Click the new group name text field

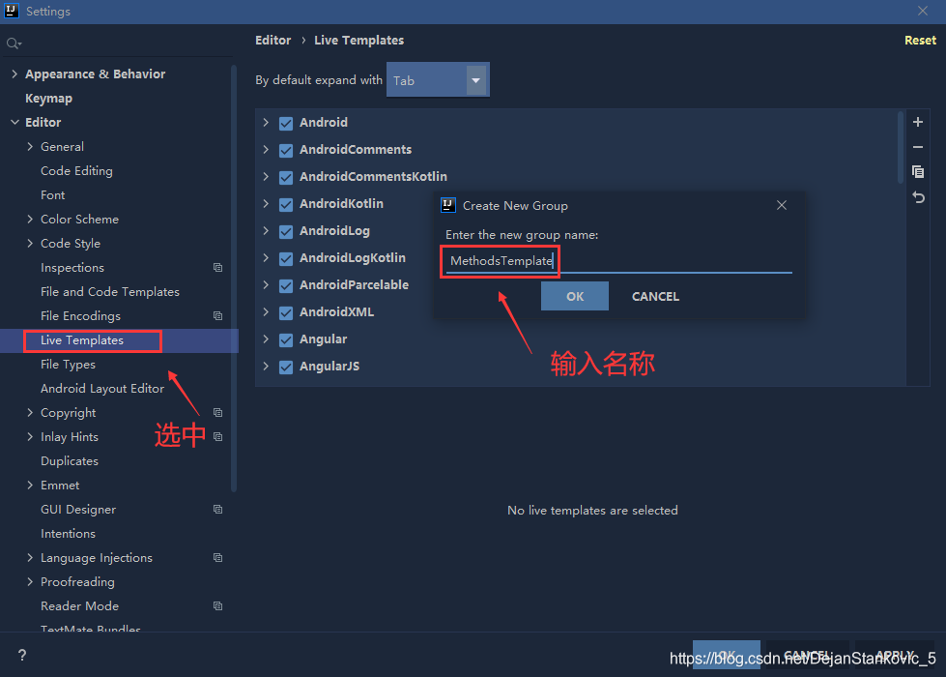pos(618,261)
